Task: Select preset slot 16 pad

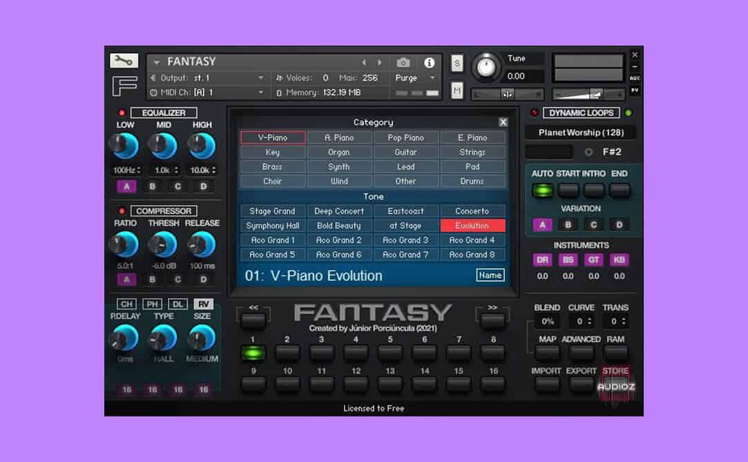Action: pyautogui.click(x=492, y=383)
